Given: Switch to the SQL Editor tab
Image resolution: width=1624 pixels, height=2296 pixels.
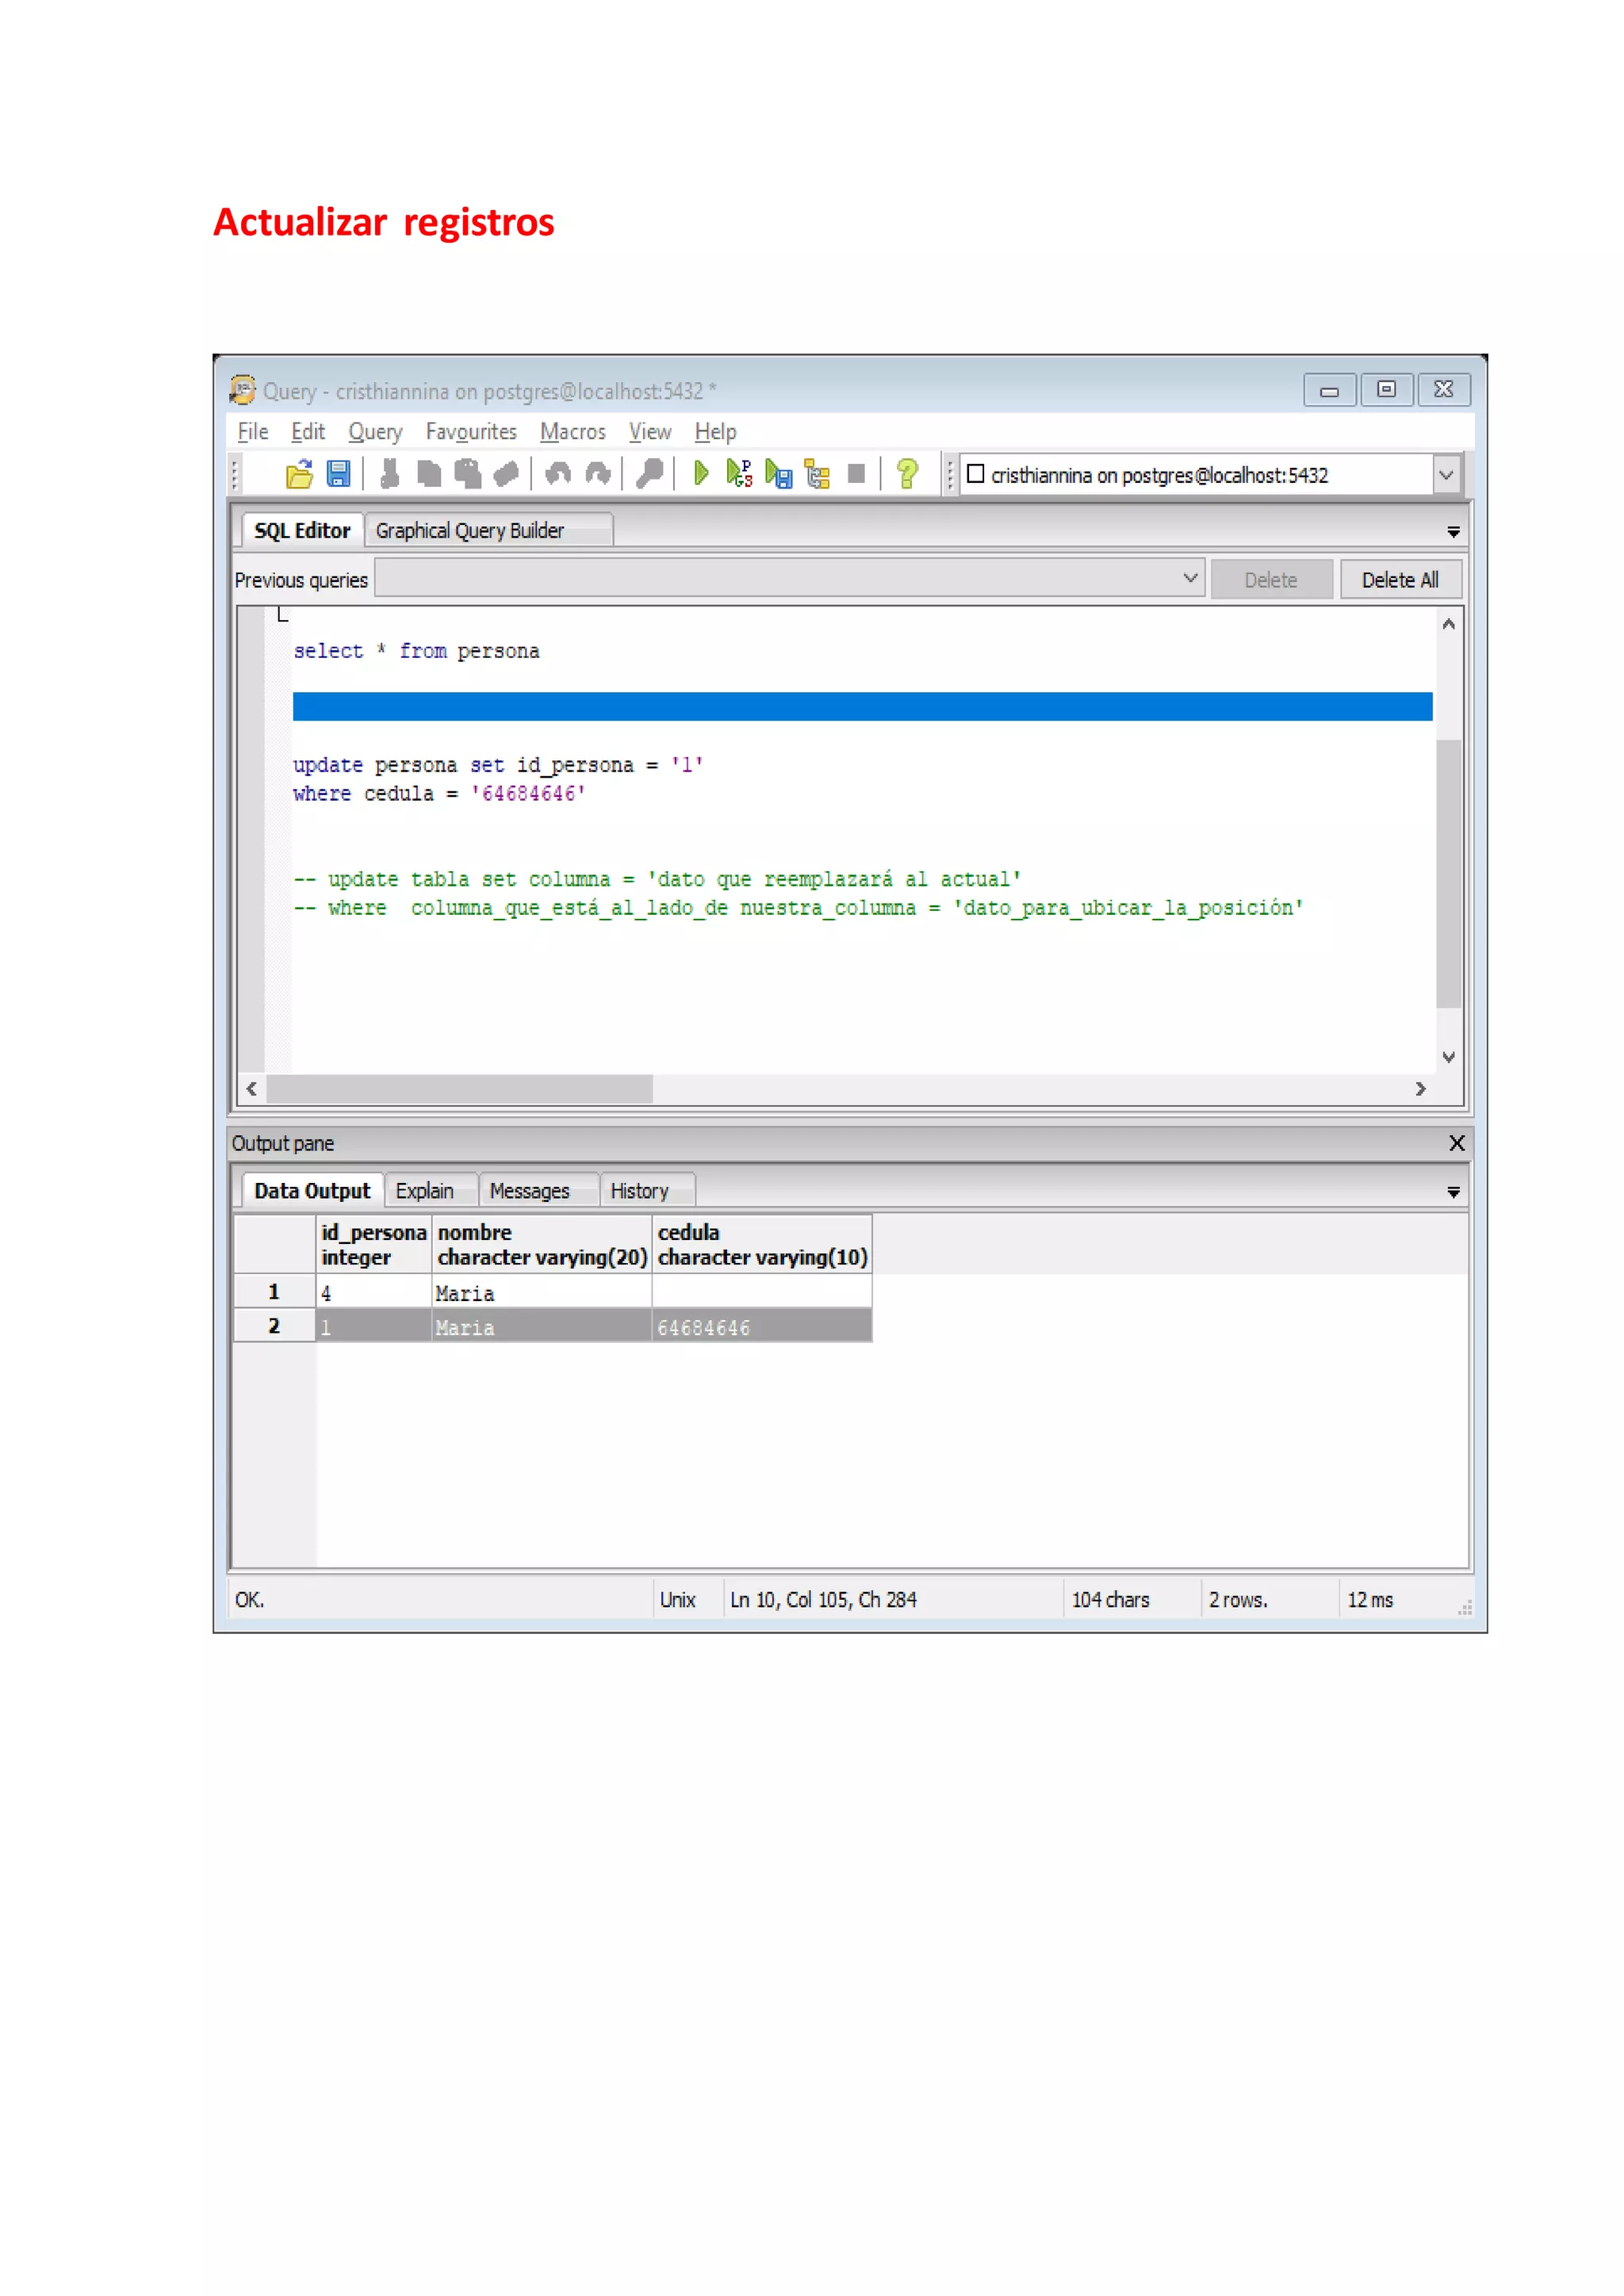Looking at the screenshot, I should click(302, 530).
